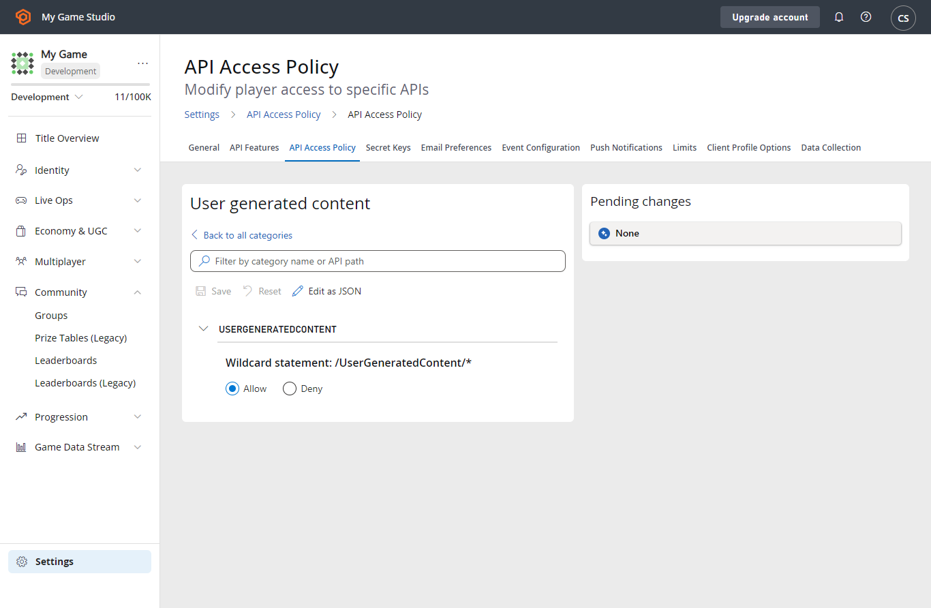Click the Community chat icon
The width and height of the screenshot is (931, 608).
(x=21, y=292)
